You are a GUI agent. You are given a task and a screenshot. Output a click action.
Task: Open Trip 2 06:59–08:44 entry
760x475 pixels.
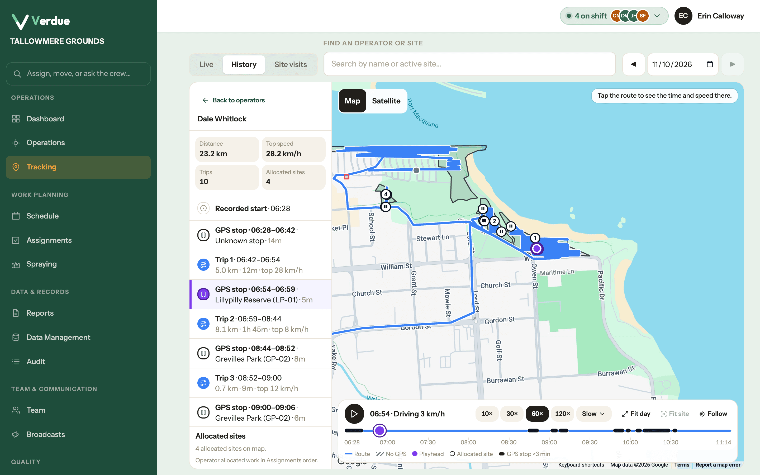click(x=260, y=324)
